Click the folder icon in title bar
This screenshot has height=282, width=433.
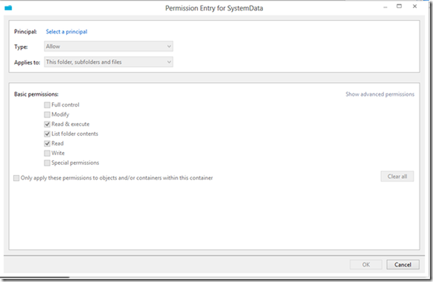pyautogui.click(x=8, y=7)
